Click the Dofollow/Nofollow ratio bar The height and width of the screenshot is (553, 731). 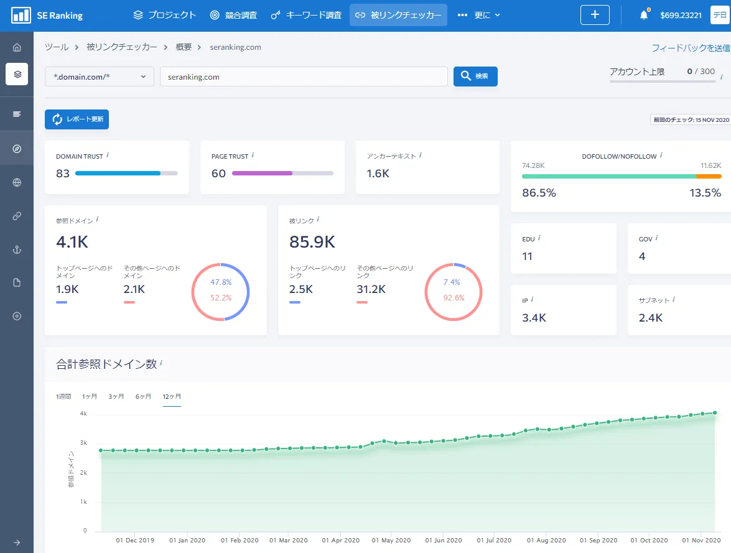622,176
